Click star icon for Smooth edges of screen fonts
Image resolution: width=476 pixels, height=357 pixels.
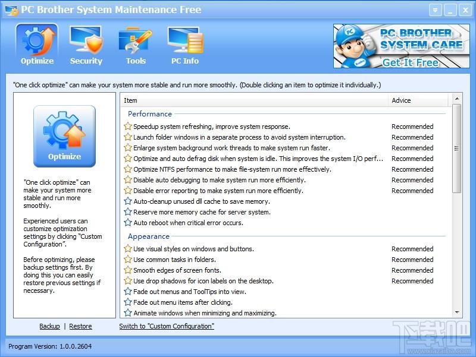128,270
